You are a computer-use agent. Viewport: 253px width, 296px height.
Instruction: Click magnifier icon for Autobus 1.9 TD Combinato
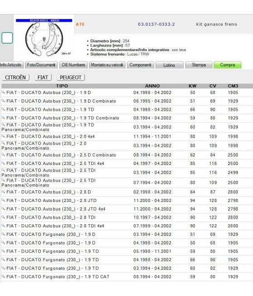click(x=3, y=117)
